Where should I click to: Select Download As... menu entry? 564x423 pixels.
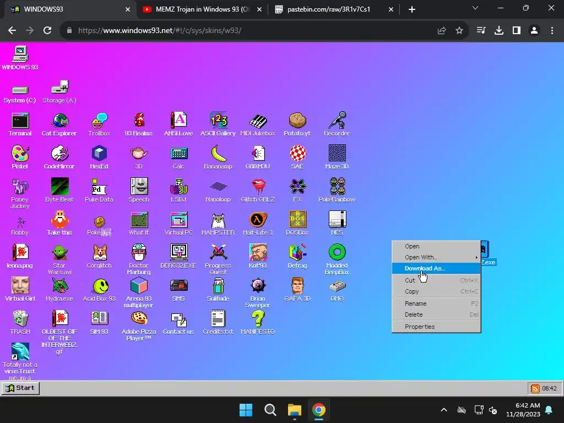[436, 268]
